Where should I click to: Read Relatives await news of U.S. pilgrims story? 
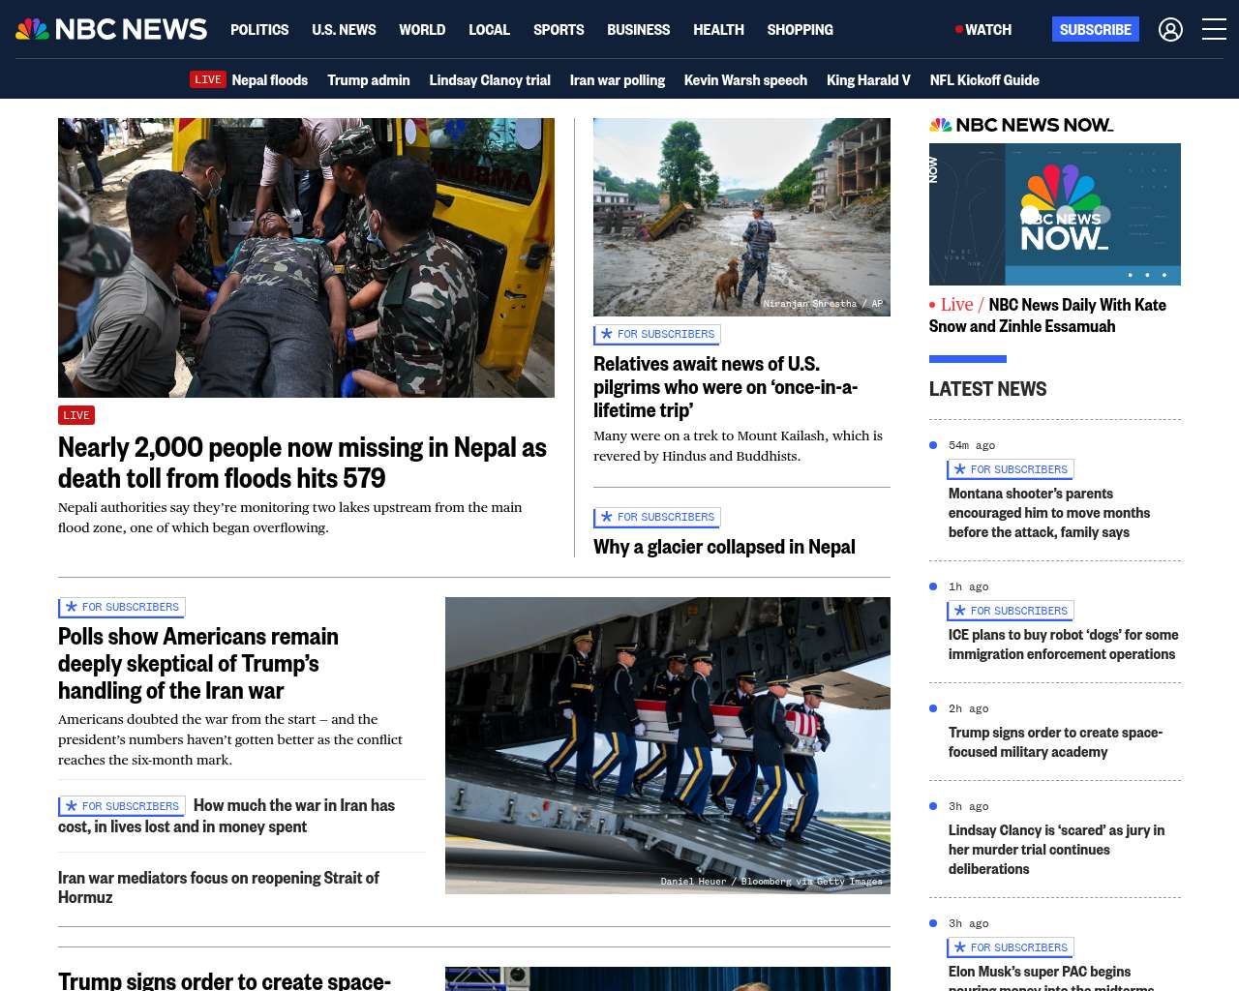[726, 387]
